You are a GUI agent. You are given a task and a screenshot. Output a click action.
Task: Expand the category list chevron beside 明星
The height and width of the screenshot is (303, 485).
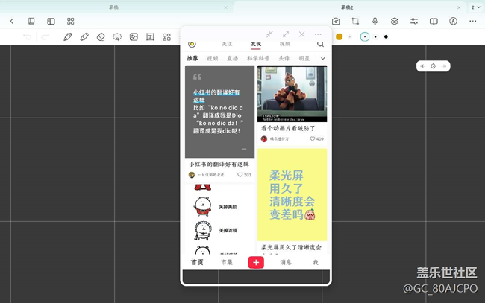[x=322, y=58]
